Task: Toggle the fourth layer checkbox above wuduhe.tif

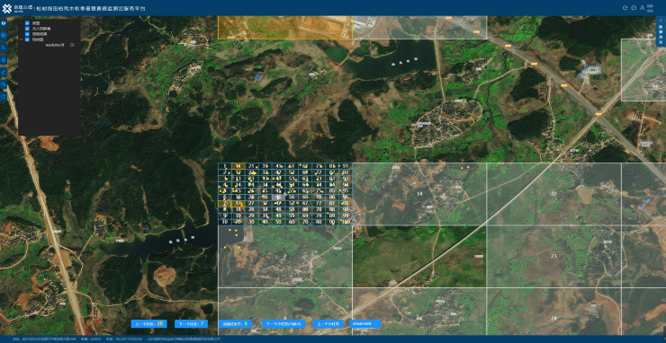Action: (x=27, y=40)
